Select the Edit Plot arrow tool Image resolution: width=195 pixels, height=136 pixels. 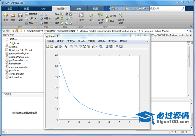(66, 46)
